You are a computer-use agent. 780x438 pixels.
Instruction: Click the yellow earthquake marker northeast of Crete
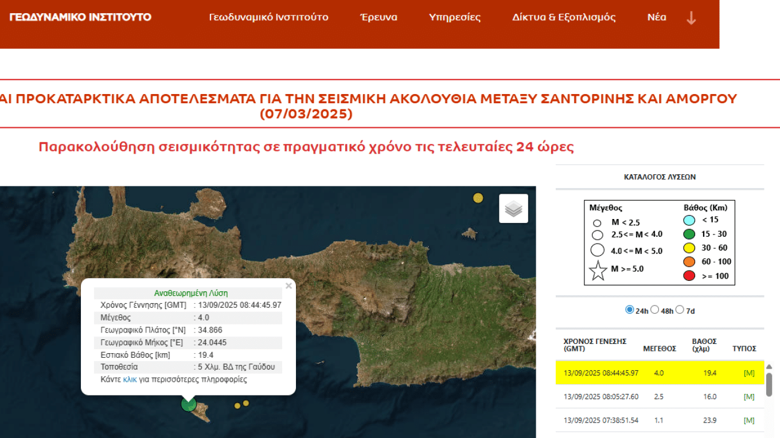478,198
